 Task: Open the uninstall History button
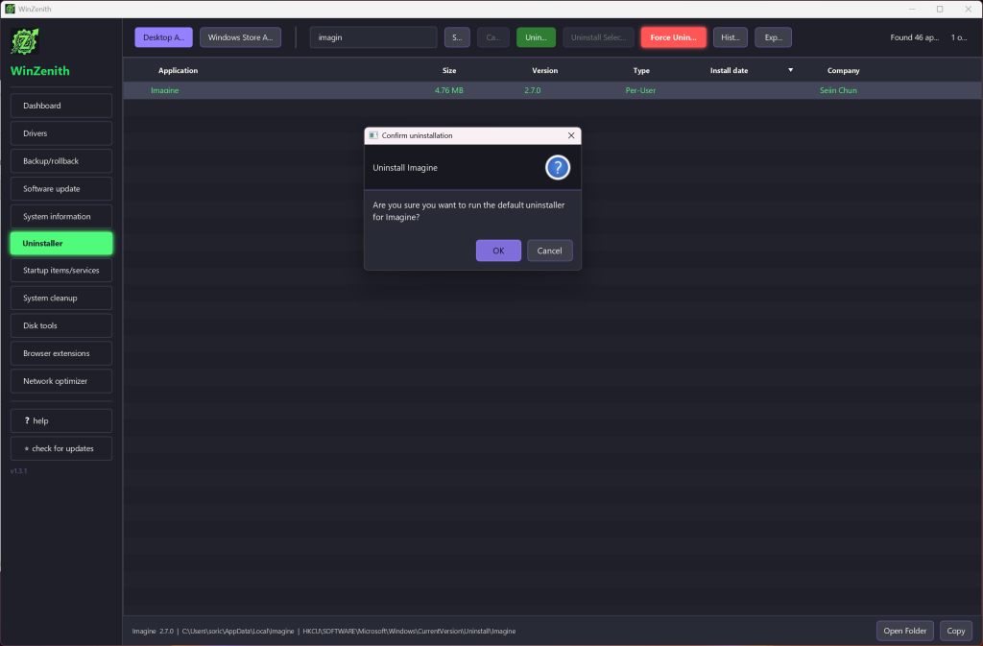(731, 37)
